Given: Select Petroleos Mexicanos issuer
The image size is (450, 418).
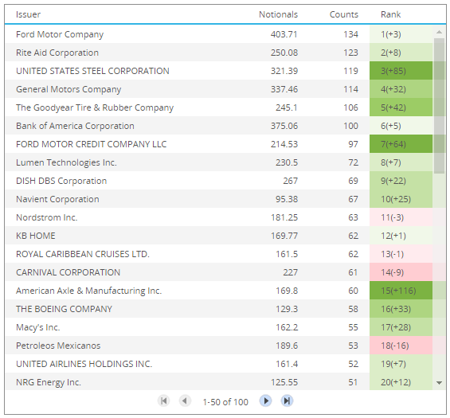Looking at the screenshot, I should tap(58, 346).
